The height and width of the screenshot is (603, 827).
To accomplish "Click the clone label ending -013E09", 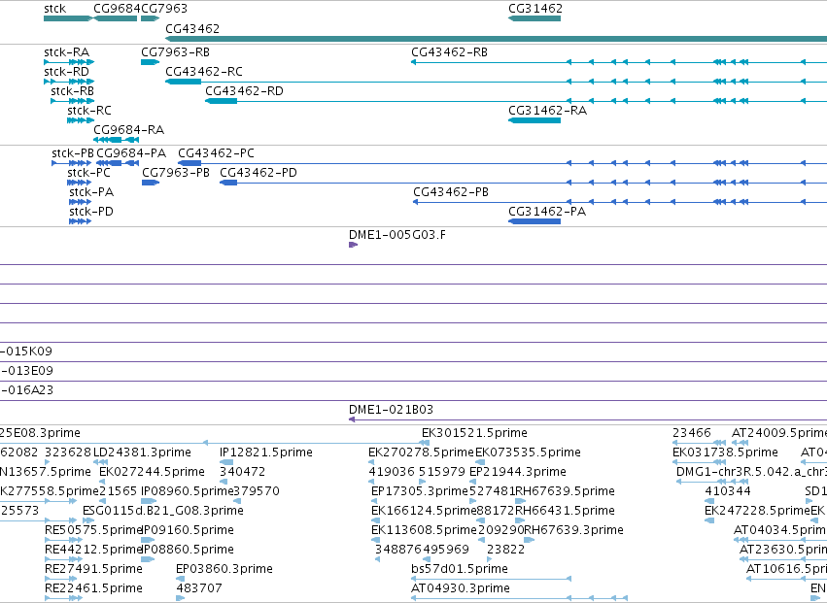I will click(x=26, y=371).
